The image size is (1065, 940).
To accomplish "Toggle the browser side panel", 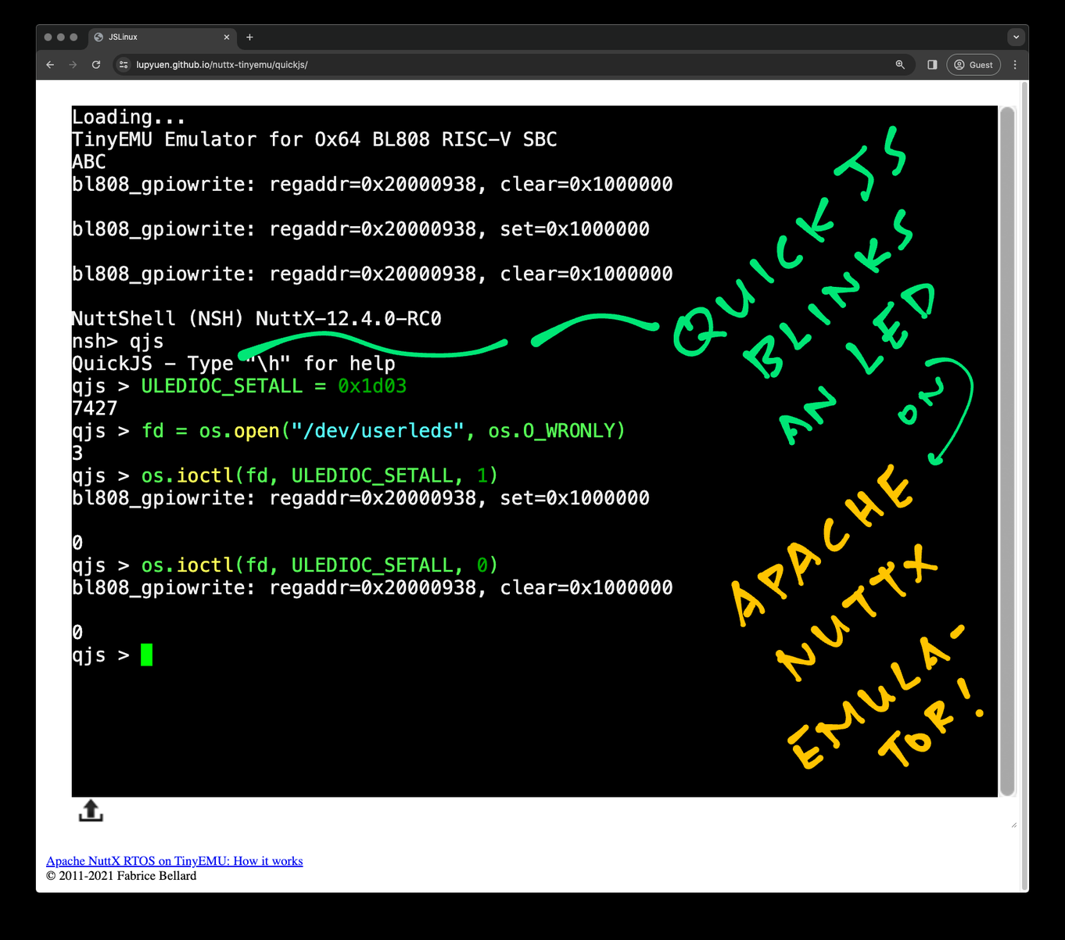I will point(932,65).
